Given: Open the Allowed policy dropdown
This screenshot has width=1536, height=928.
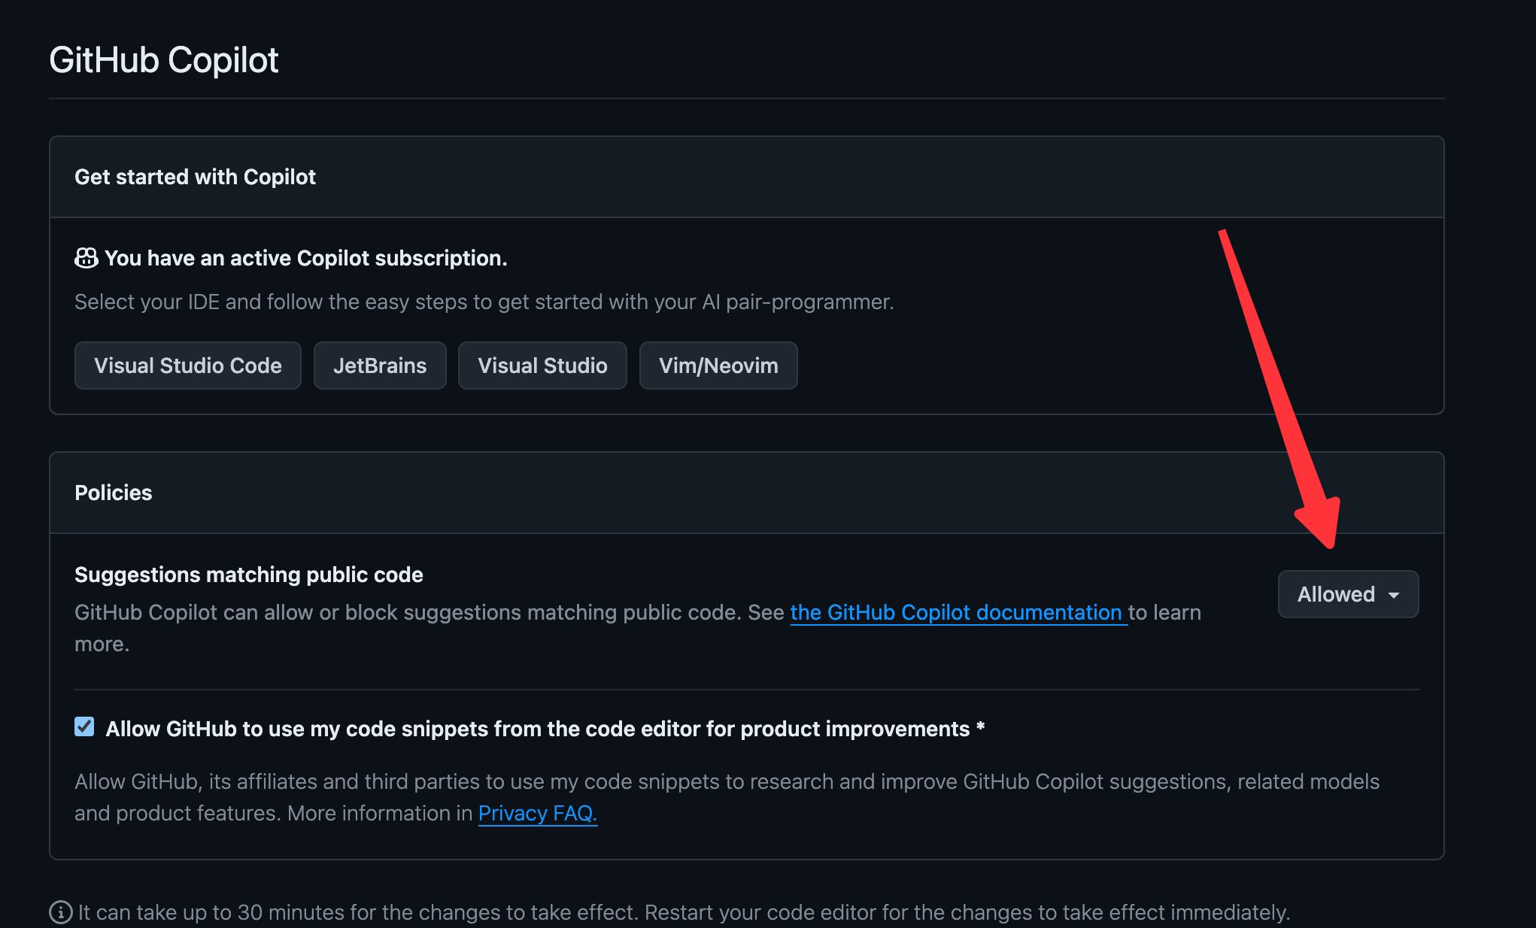Looking at the screenshot, I should tap(1348, 594).
